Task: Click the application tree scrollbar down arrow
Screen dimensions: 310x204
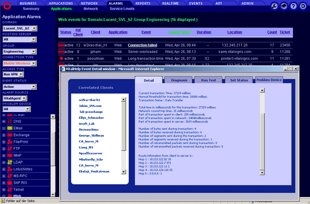Action: coord(53,195)
